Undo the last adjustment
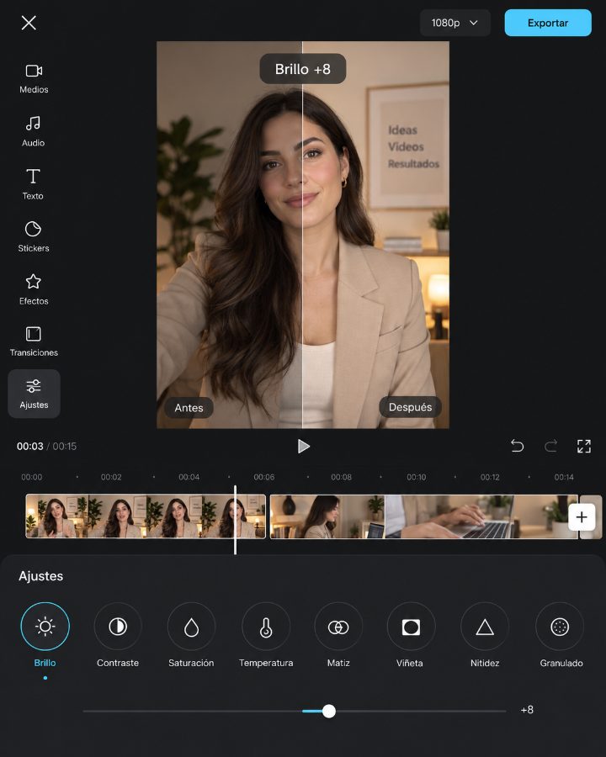The image size is (606, 757). click(517, 446)
